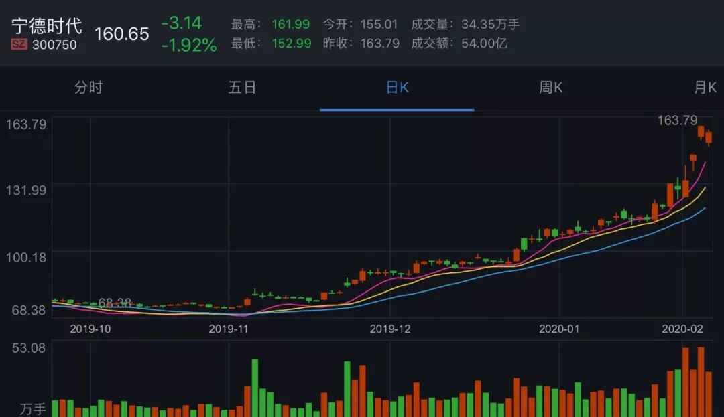
Task: Open the 五日 five-day chart tab
Action: coord(242,88)
